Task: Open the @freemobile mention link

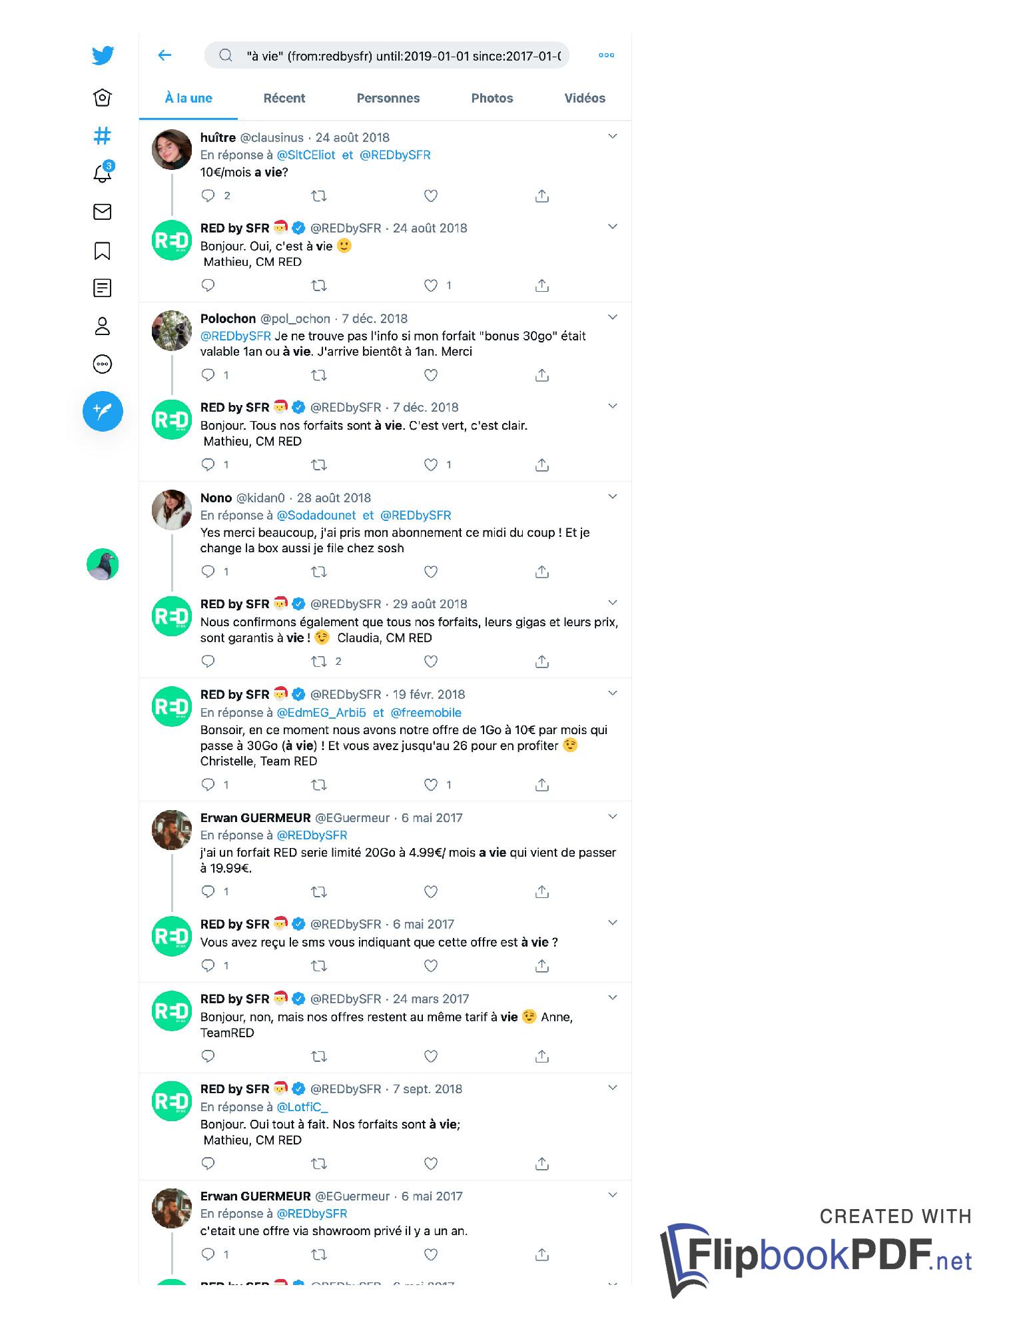Action: pyautogui.click(x=426, y=713)
